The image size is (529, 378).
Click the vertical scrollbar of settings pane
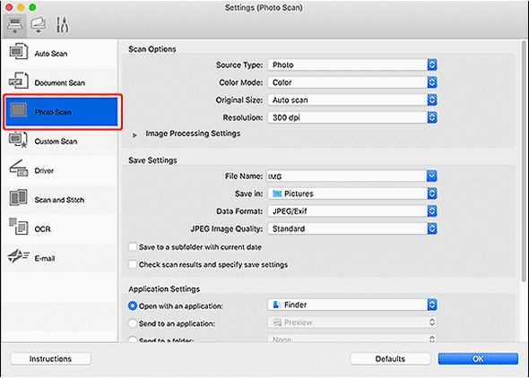(x=524, y=162)
